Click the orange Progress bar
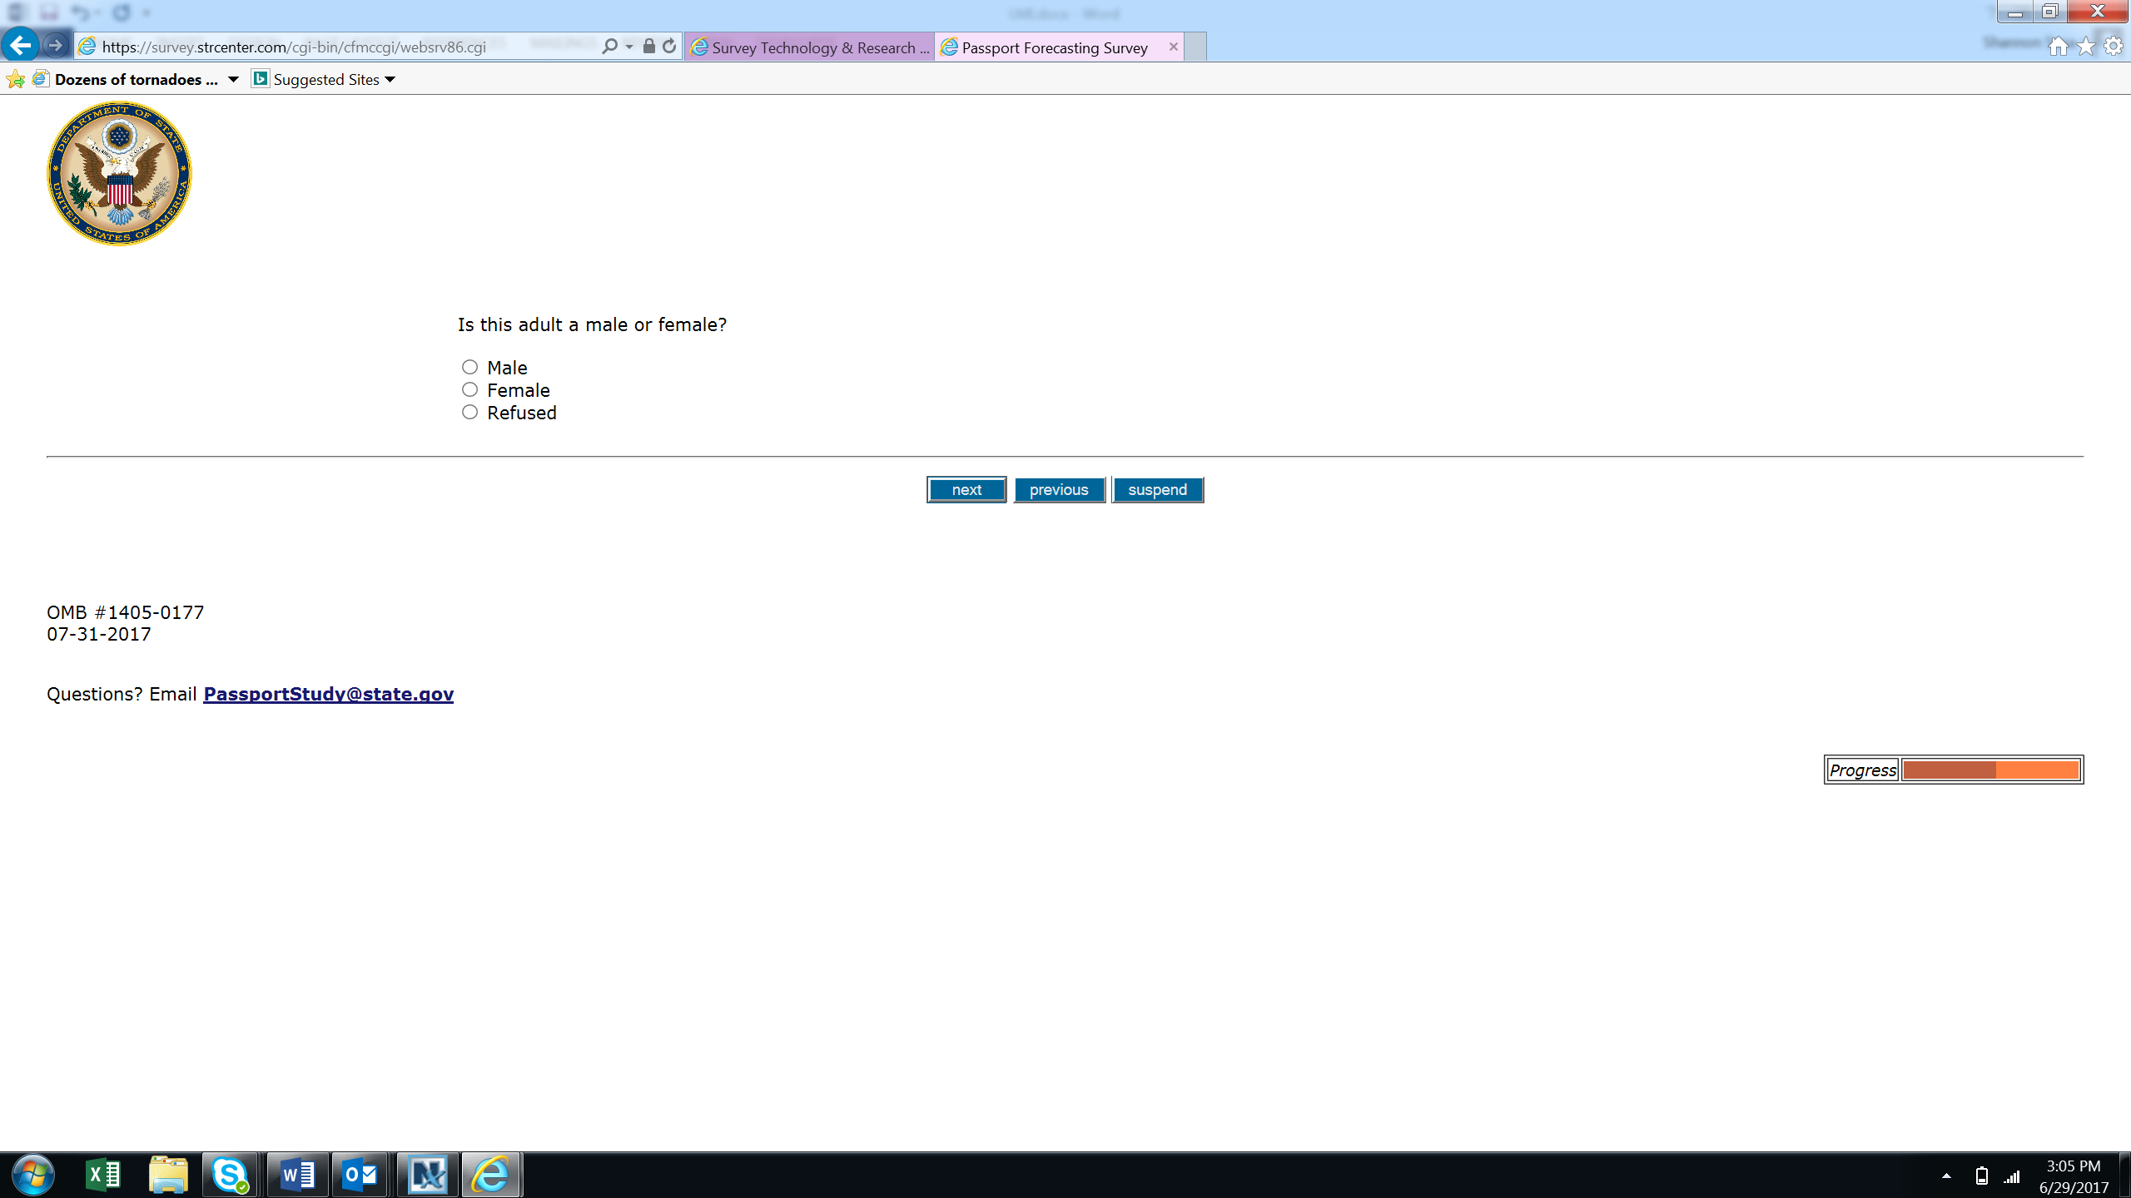 [x=1990, y=770]
